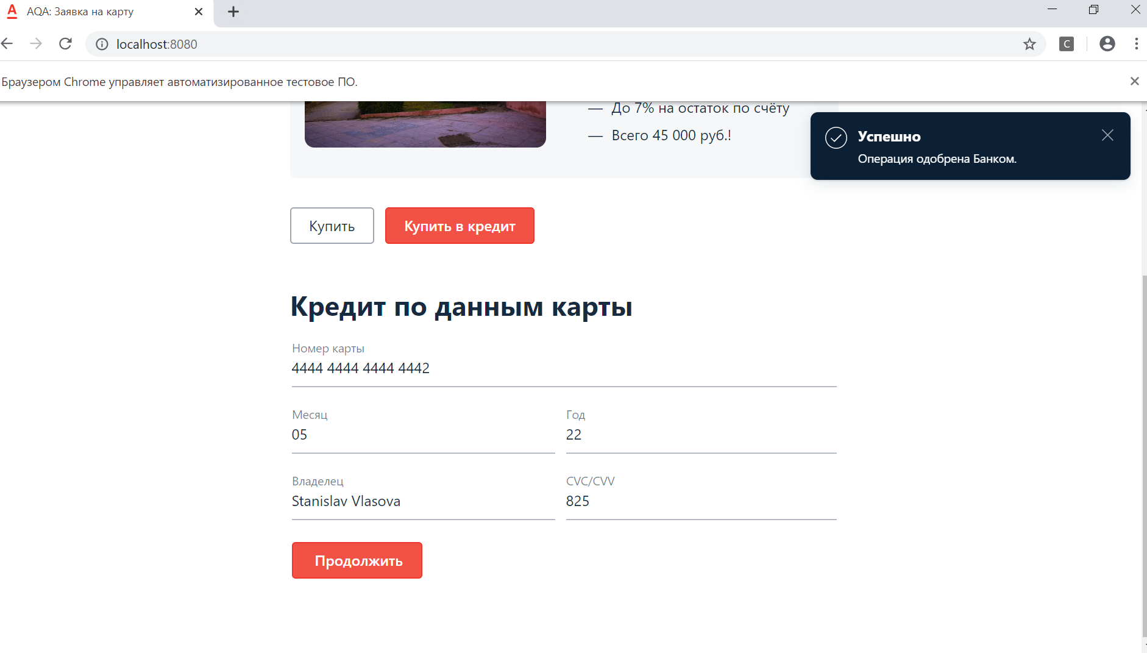Open the Chrome three-dot menu
The height and width of the screenshot is (653, 1147).
(x=1135, y=43)
